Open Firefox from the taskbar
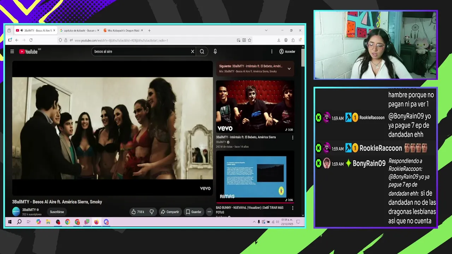Image resolution: width=452 pixels, height=254 pixels. pyautogui.click(x=96, y=222)
